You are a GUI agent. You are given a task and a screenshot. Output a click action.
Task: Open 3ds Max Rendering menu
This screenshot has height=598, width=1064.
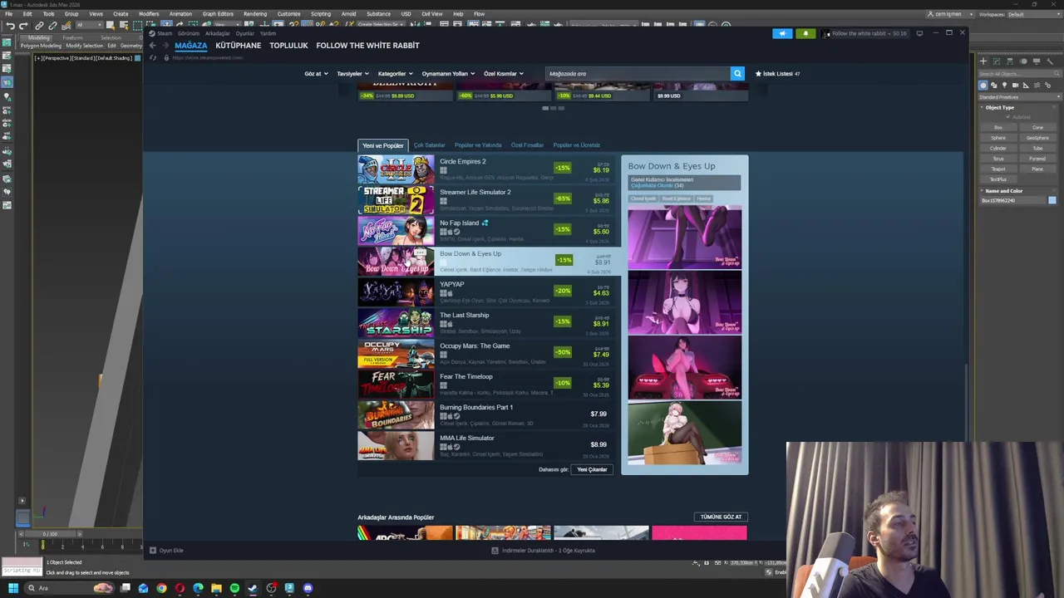tap(255, 14)
